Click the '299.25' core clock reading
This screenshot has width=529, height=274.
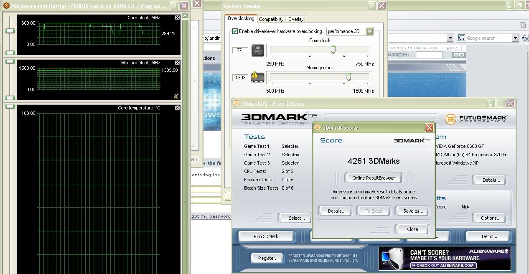(168, 33)
